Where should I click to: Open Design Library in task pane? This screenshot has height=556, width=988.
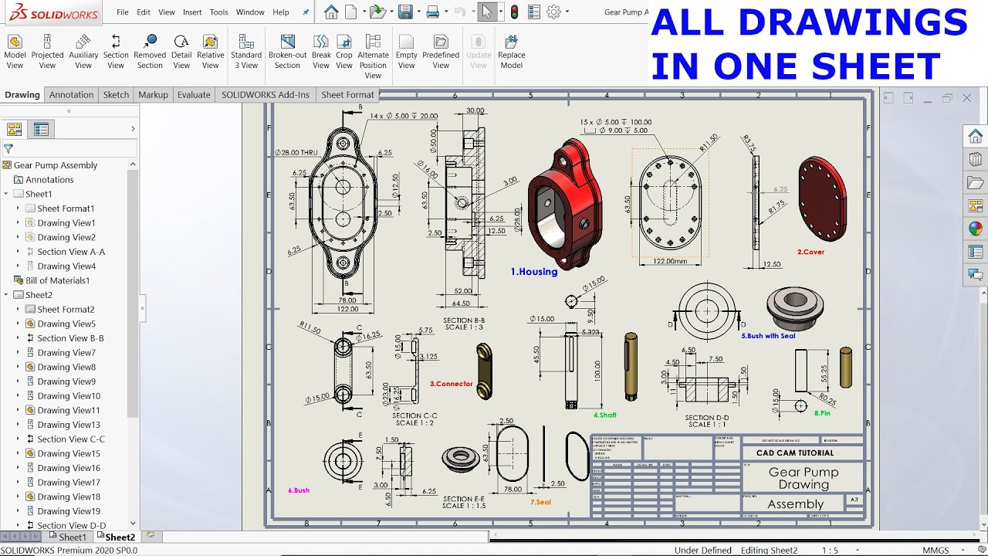point(976,160)
